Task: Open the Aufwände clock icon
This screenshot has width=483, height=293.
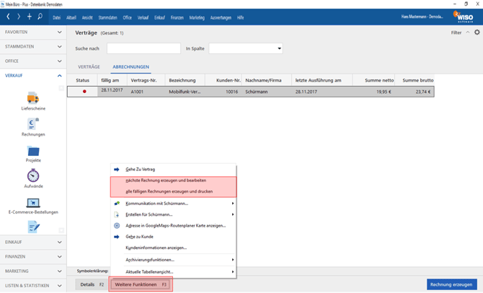Action: (33, 177)
